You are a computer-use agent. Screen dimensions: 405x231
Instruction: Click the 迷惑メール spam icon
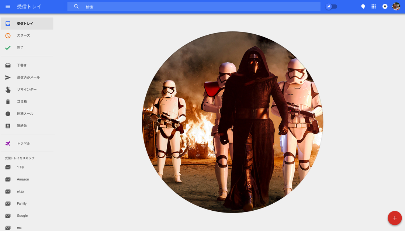point(8,114)
